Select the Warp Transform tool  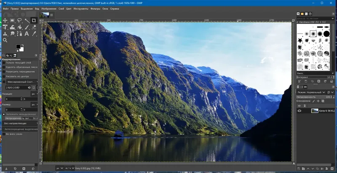(x=12, y=27)
